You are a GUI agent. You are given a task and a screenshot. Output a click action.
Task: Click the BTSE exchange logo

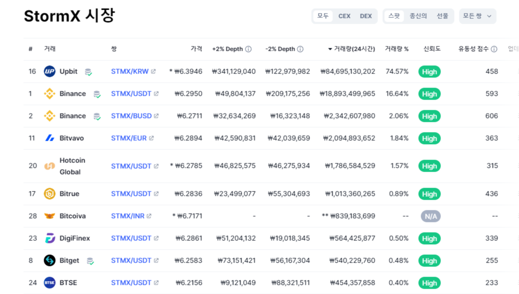click(49, 283)
